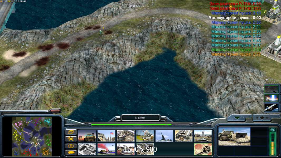
Task: Click the orange timer 'Малекулярная пушка: 2:22'
Action: coord(236,54)
